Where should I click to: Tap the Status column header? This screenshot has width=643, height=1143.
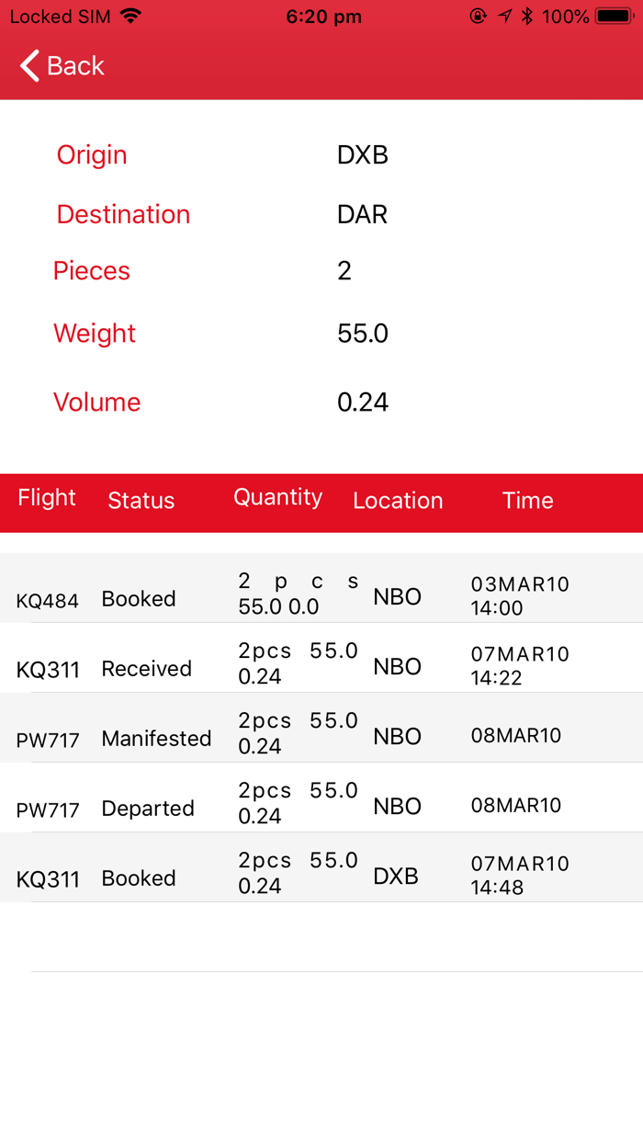141,501
